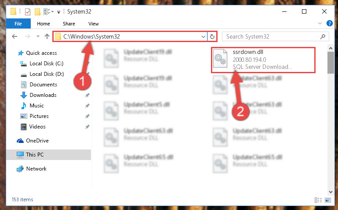This screenshot has height=210, width=338.
Task: Click the New Folder toolbar icon
Action: tap(37, 11)
